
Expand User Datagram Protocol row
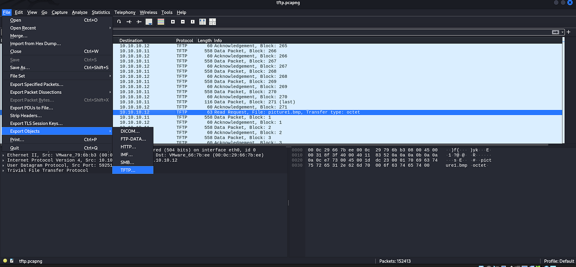tap(4, 165)
